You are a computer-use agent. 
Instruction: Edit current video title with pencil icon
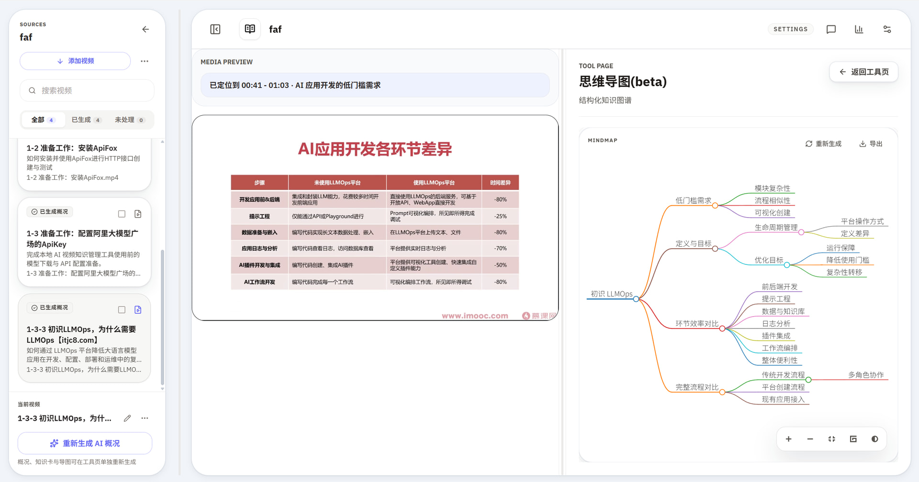127,418
